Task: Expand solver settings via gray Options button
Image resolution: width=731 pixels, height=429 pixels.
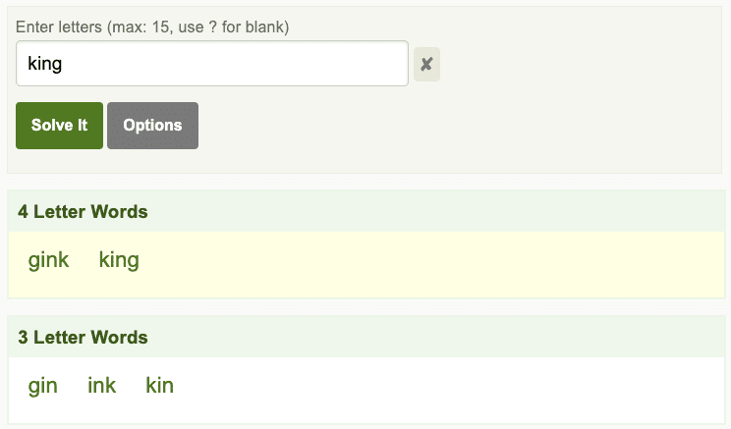Action: pos(152,126)
